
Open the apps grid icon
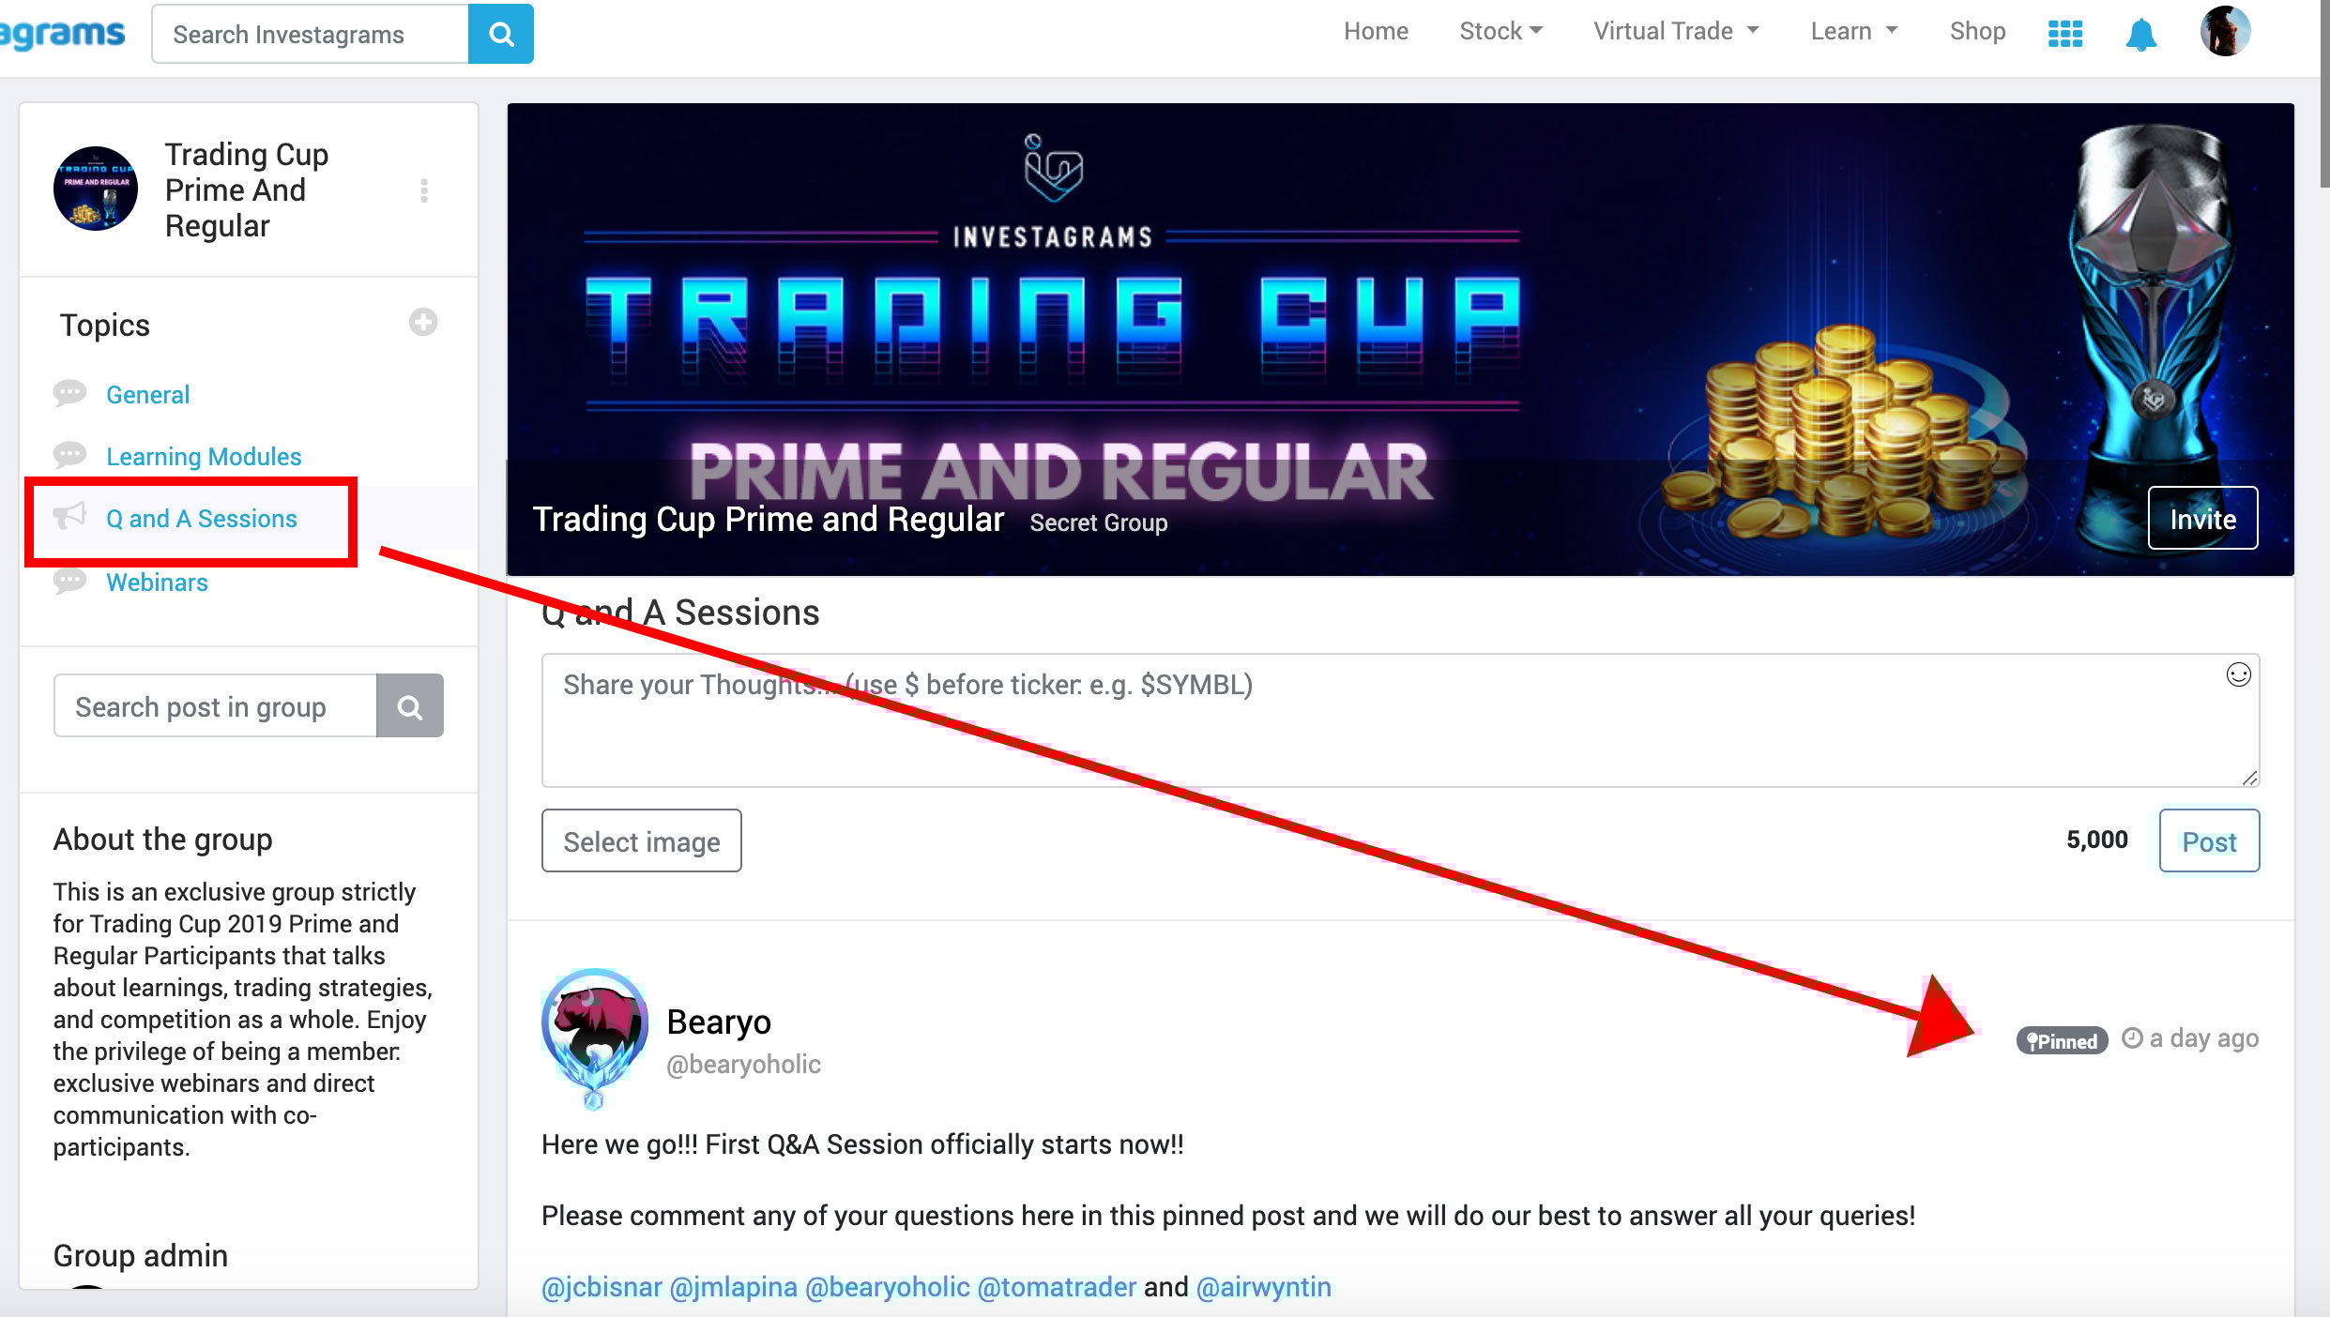pyautogui.click(x=2064, y=34)
